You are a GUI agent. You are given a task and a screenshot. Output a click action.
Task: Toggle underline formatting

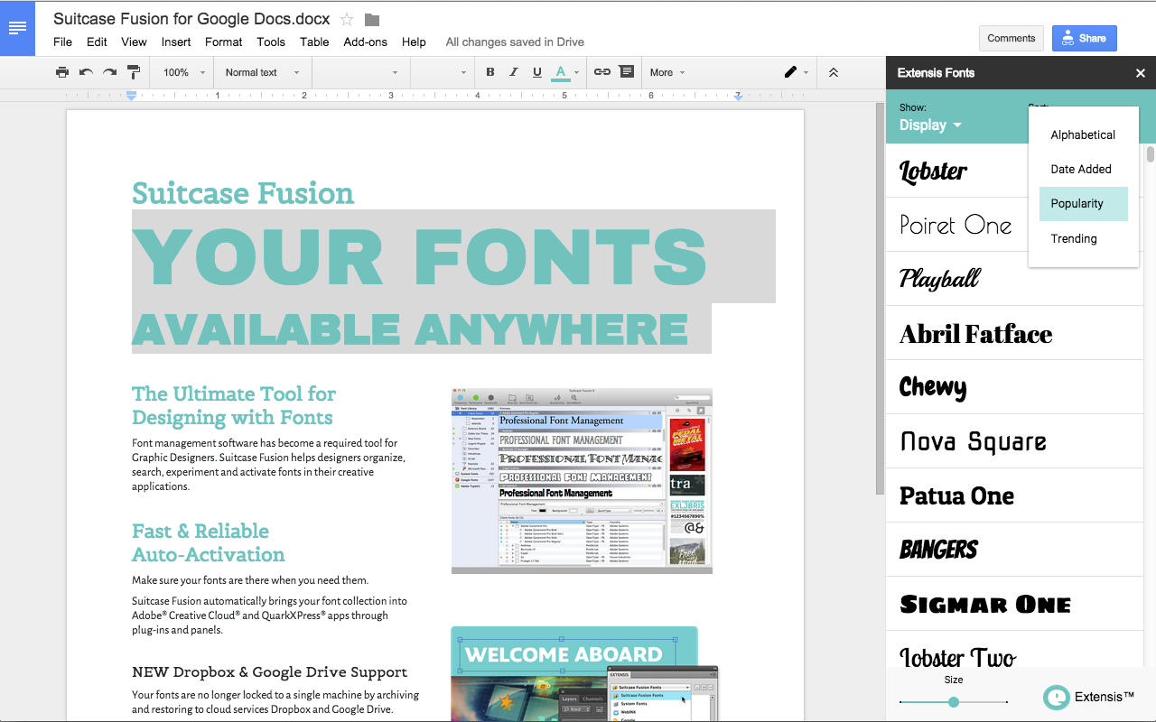click(537, 72)
